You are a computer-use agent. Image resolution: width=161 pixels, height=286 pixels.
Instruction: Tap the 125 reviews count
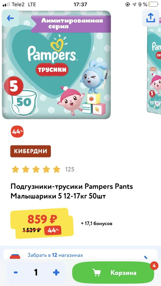(70, 170)
